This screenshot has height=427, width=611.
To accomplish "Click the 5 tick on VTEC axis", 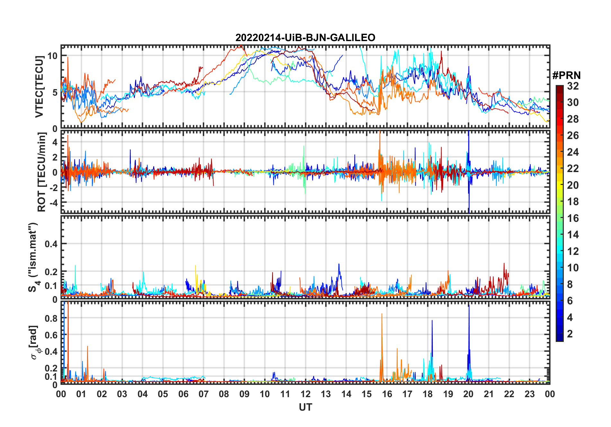I will coord(55,92).
